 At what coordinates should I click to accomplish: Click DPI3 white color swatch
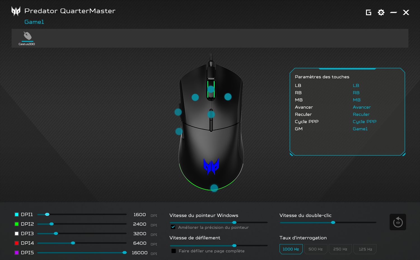coord(17,233)
